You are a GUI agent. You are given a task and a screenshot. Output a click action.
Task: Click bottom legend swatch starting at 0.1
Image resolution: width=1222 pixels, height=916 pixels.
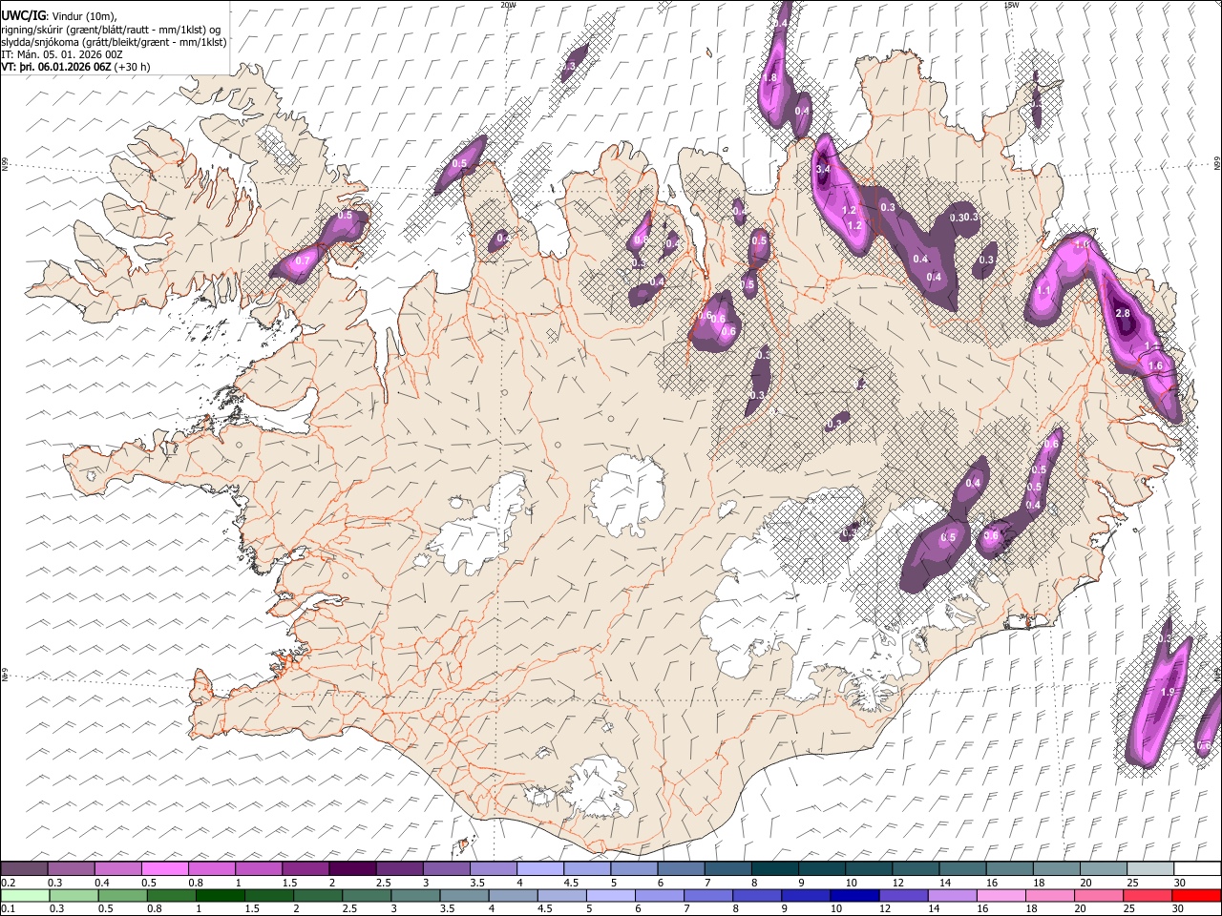pyautogui.click(x=25, y=895)
